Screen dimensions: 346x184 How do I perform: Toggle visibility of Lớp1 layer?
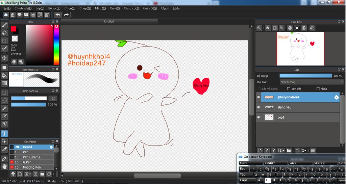258,117
